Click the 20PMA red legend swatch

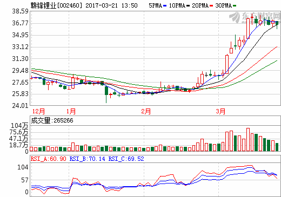211,6
